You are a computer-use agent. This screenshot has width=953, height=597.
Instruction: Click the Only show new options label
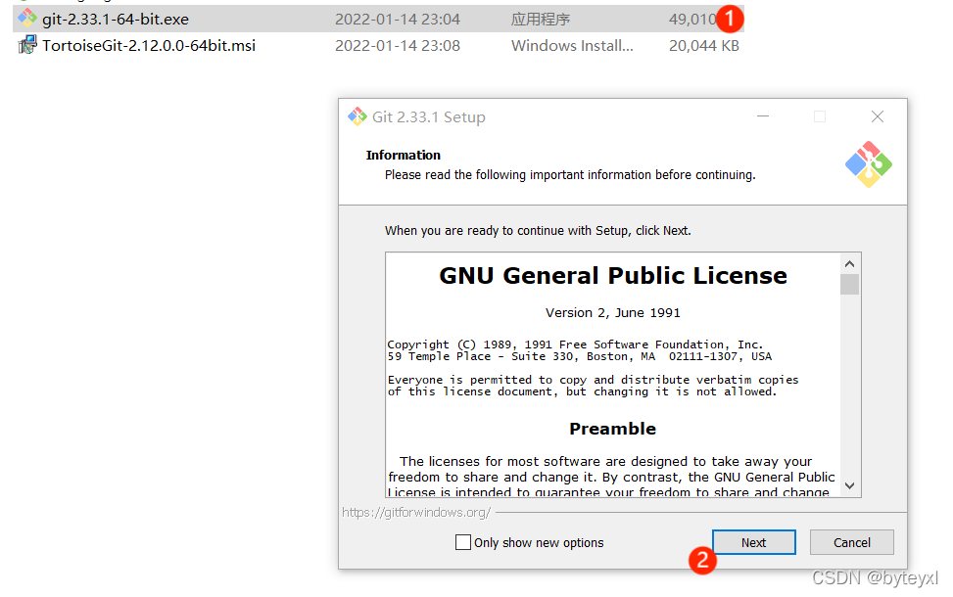[x=539, y=543]
